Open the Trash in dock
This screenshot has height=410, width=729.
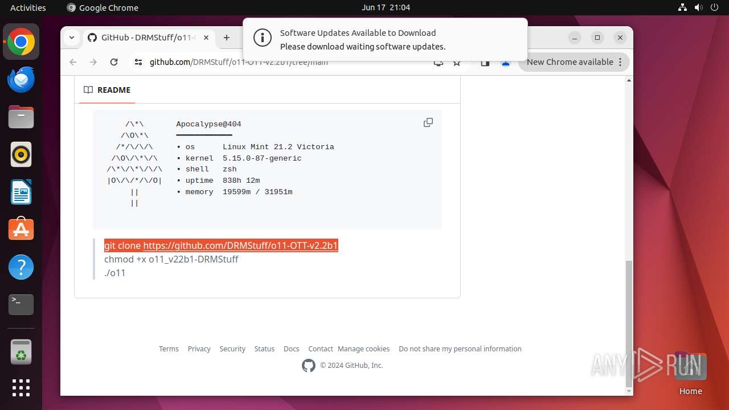pos(21,352)
